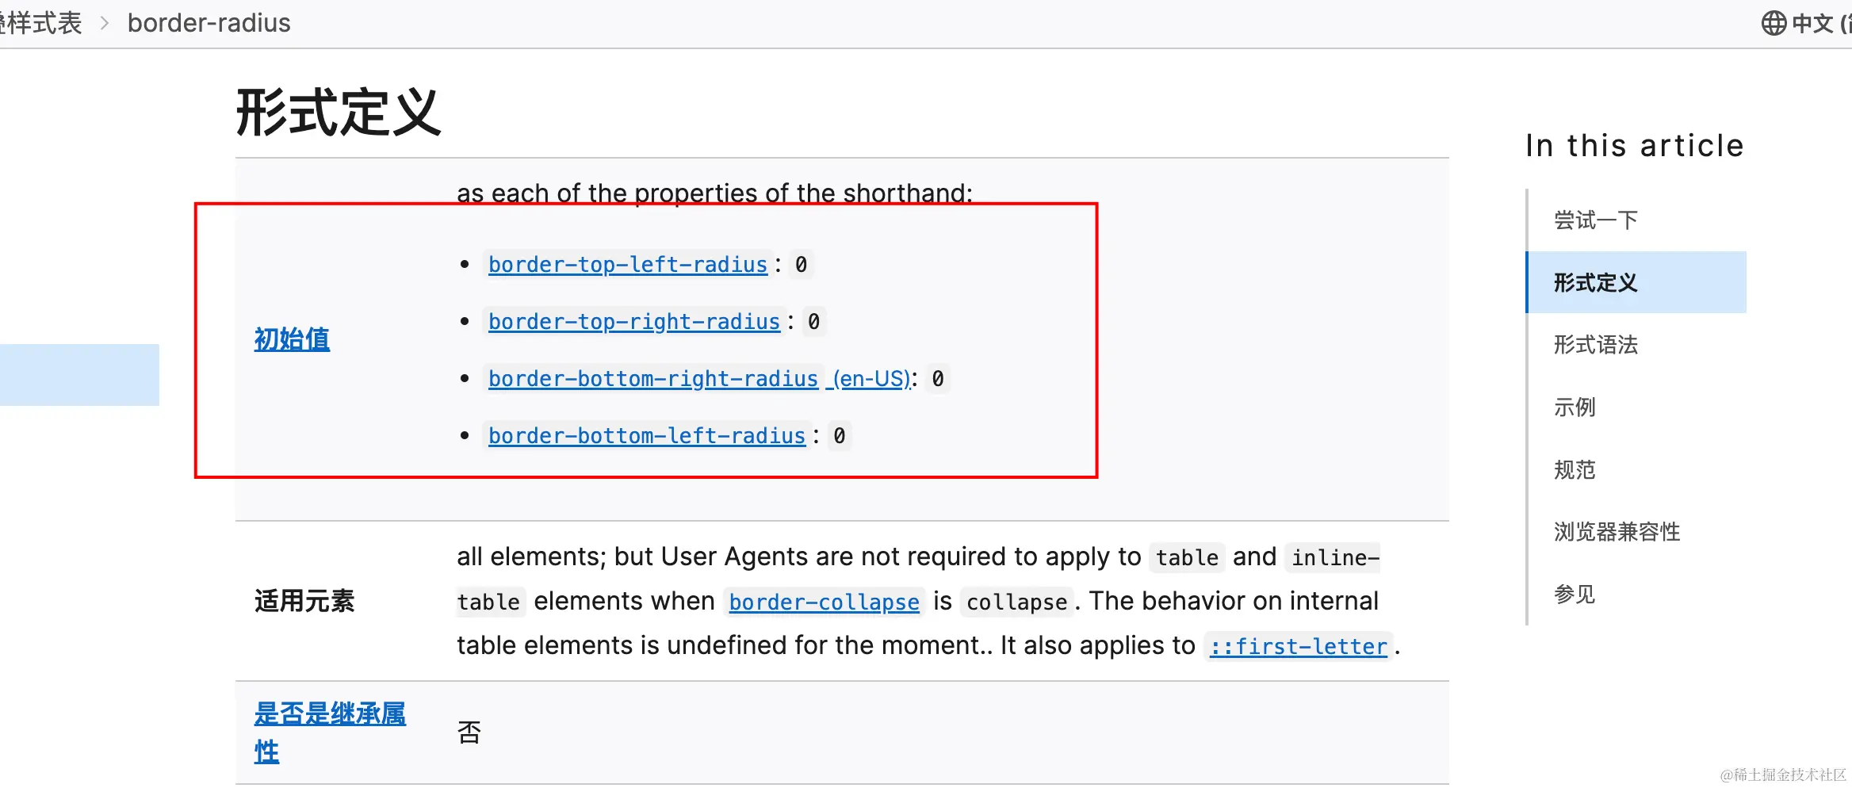Open border-radius breadcrumb item
Image resolution: width=1852 pixels, height=788 pixels.
click(x=209, y=24)
